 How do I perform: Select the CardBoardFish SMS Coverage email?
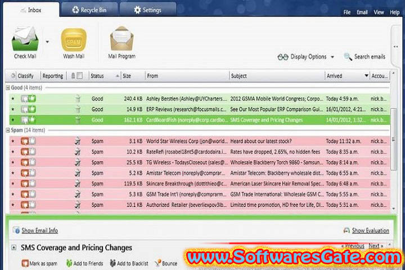[199, 120]
